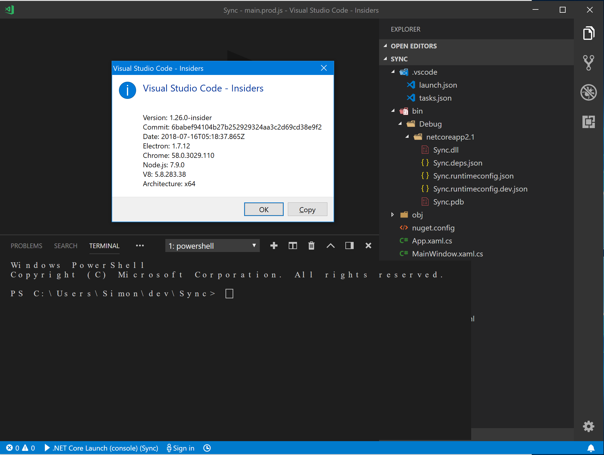Switch to the SEARCH tab
This screenshot has width=604, height=455.
pyautogui.click(x=66, y=245)
